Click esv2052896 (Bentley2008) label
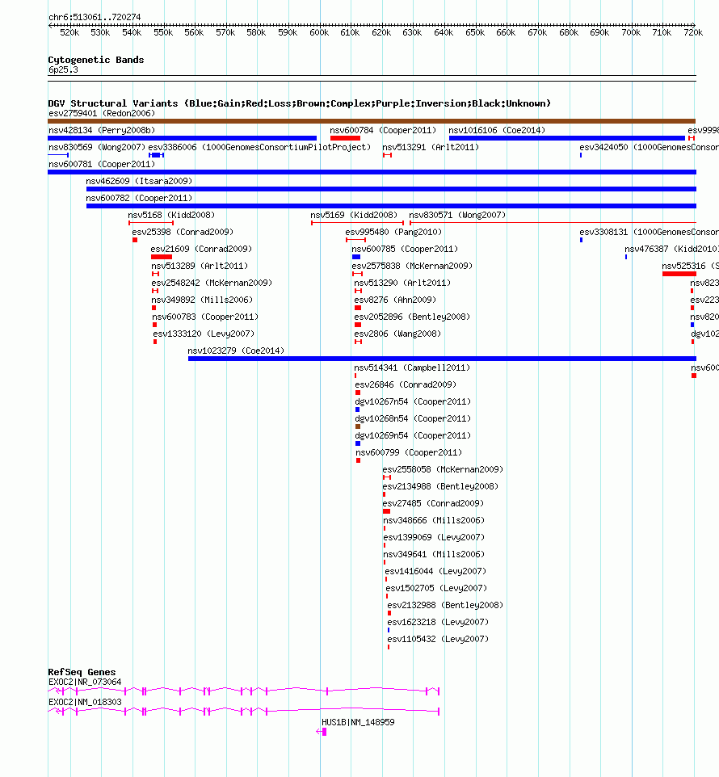Screen dimensions: 719x777 pos(412,317)
